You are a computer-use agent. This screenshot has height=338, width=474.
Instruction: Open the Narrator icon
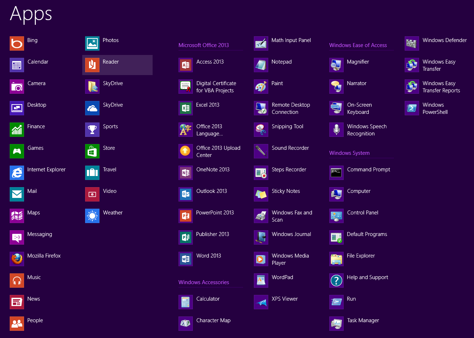point(336,87)
